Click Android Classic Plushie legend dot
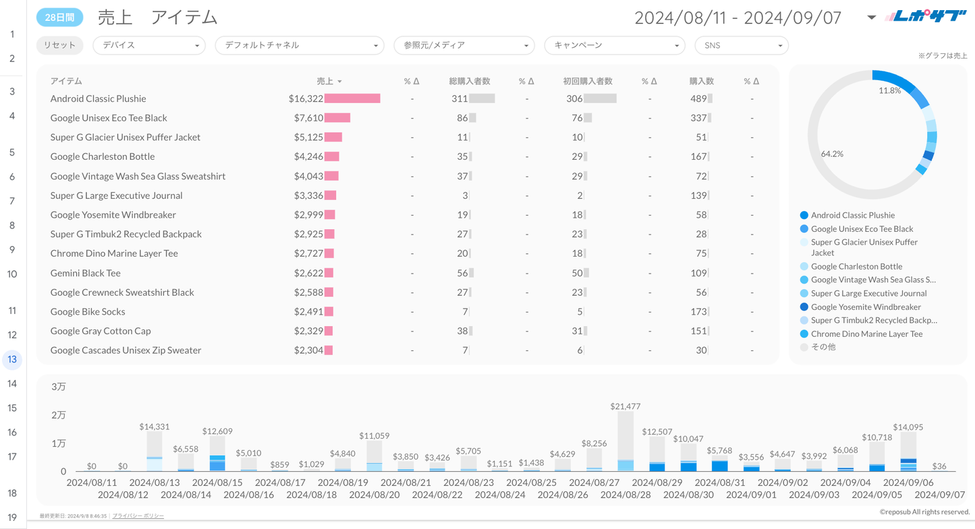The width and height of the screenshot is (975, 529). click(x=804, y=216)
